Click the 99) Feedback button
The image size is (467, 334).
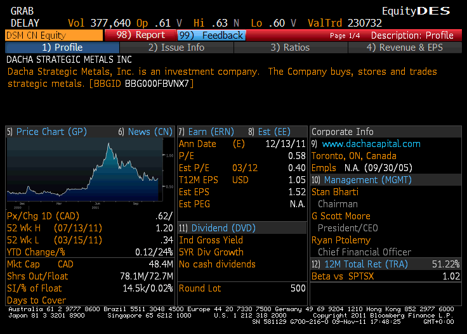211,35
